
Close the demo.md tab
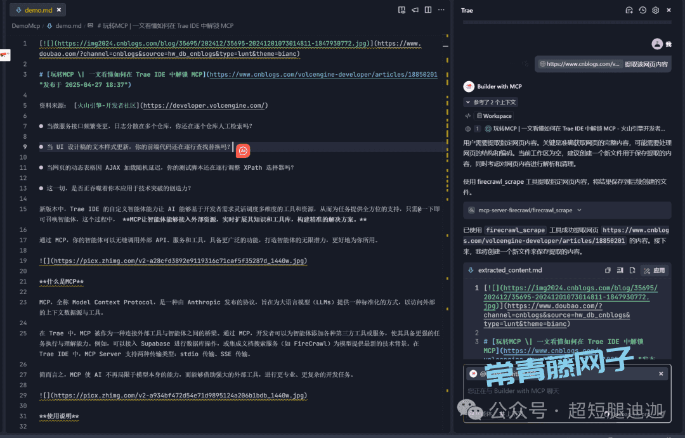coord(59,10)
